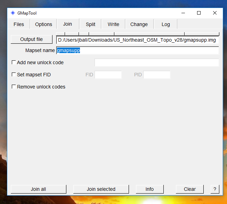Open the Options tab
The image size is (227, 204).
click(43, 24)
